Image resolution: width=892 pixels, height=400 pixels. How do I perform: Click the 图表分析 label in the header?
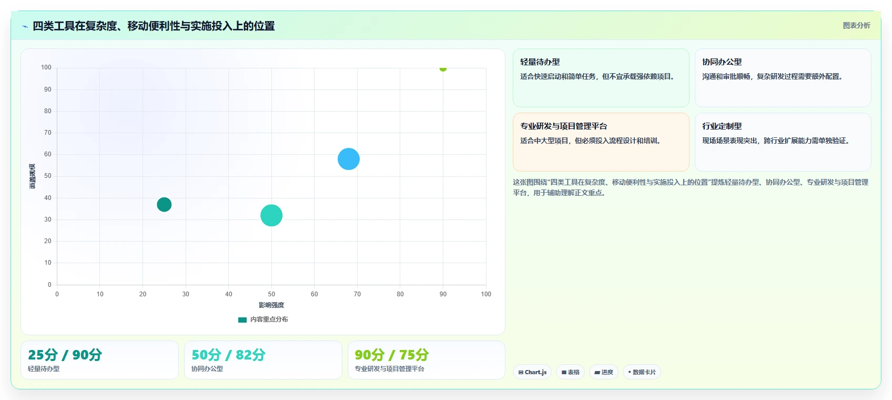pos(856,25)
